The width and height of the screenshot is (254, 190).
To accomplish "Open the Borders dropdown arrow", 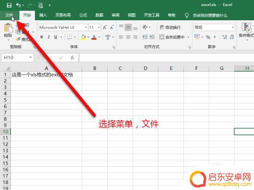I will (x=75, y=37).
